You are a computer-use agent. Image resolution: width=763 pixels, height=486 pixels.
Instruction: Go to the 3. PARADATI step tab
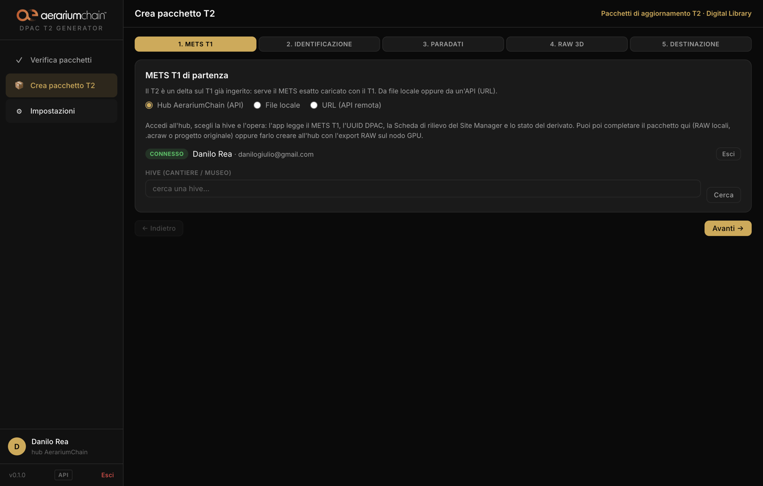pos(443,44)
